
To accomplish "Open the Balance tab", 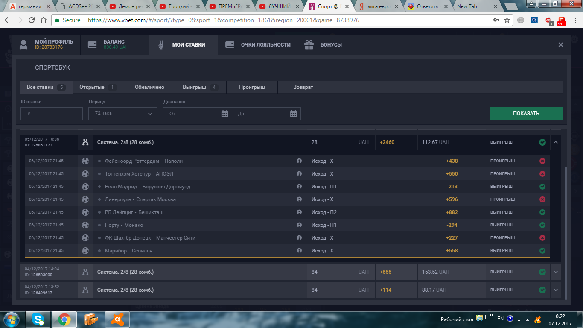I will click(x=115, y=44).
